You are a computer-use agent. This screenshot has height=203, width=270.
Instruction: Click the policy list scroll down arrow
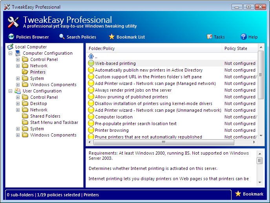261,136
